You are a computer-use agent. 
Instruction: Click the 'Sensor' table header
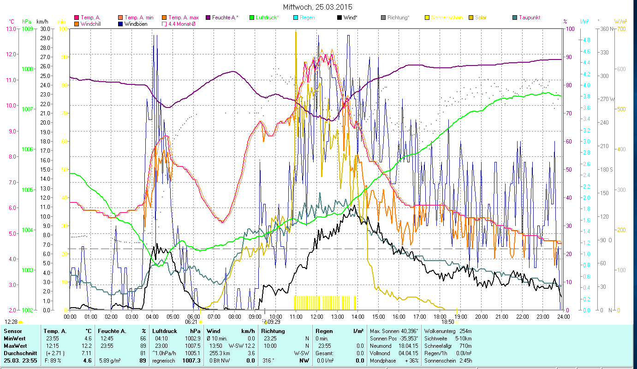pos(12,331)
